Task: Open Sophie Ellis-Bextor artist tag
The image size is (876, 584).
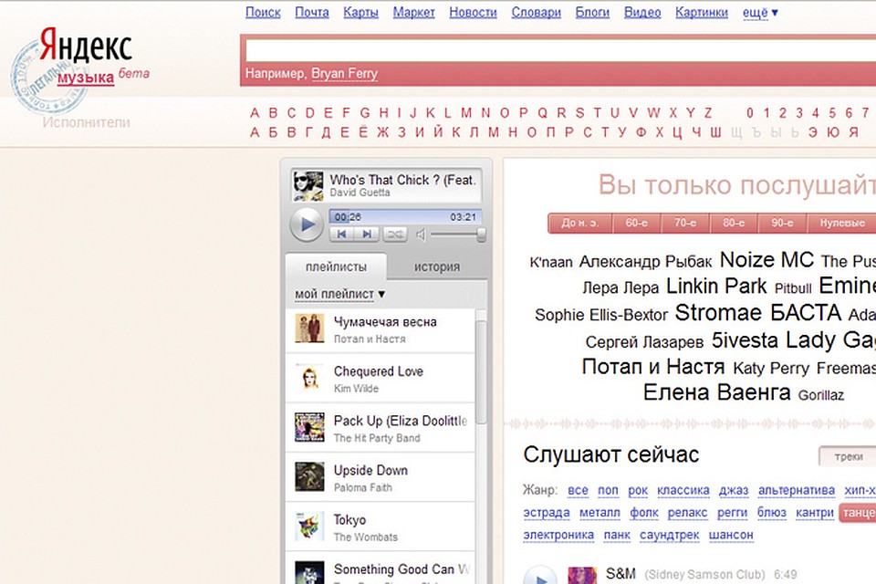Action: point(601,315)
